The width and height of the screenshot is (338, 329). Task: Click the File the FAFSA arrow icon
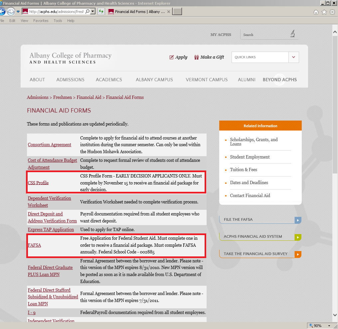[x=298, y=220]
